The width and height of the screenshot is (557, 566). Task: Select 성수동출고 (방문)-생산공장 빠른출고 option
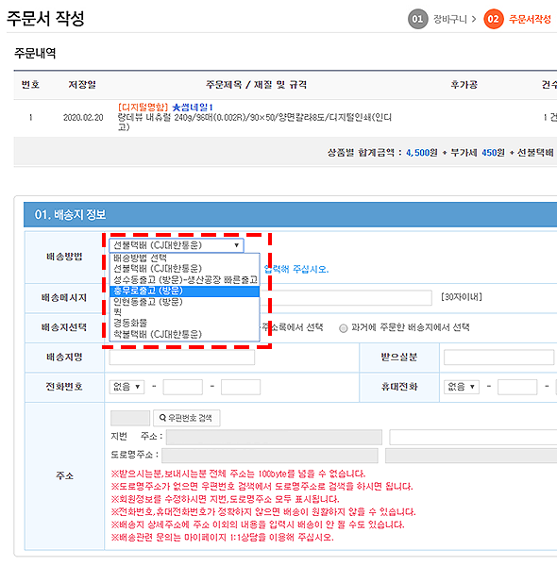pyautogui.click(x=185, y=280)
